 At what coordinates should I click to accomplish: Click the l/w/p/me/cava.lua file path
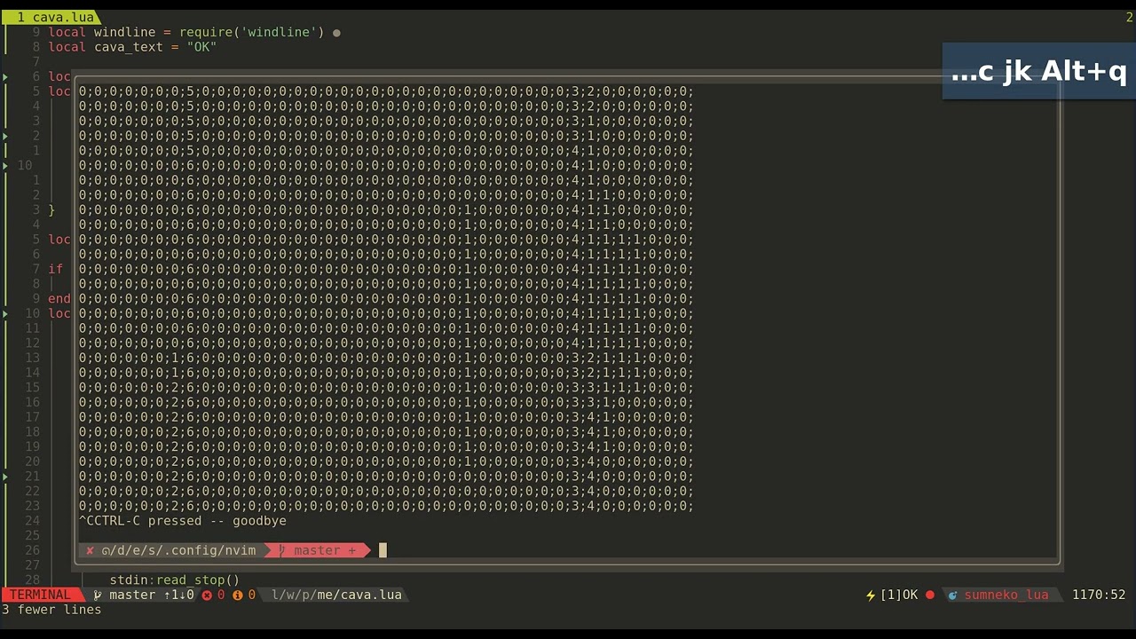[336, 595]
